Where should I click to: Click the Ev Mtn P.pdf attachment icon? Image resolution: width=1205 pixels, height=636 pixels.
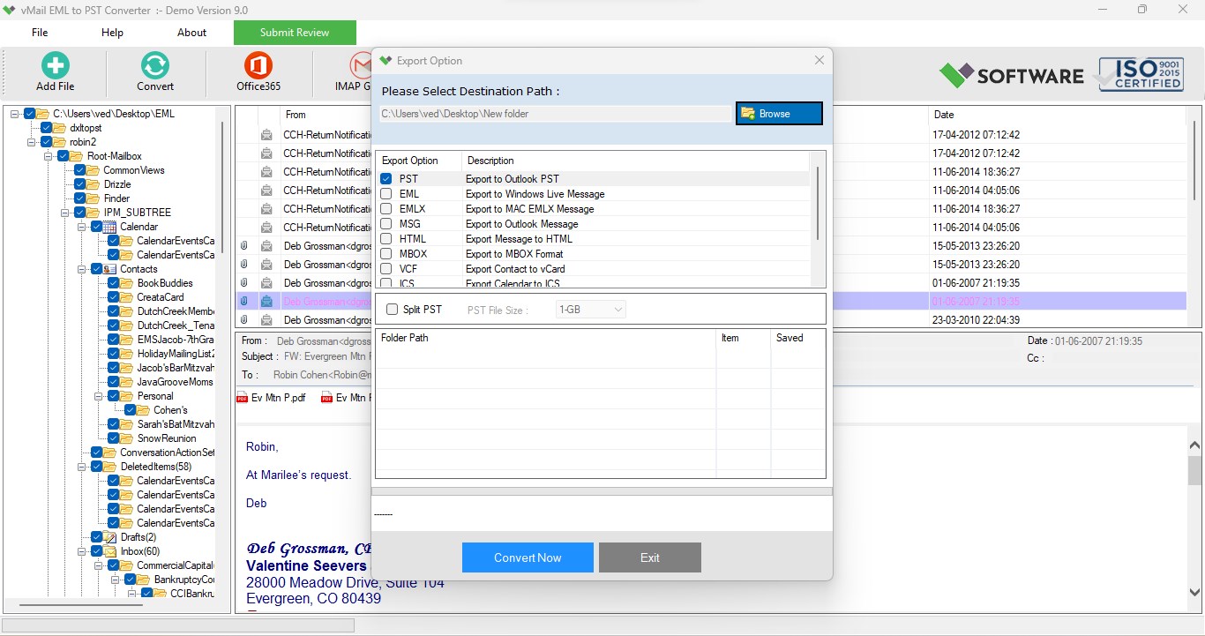242,398
